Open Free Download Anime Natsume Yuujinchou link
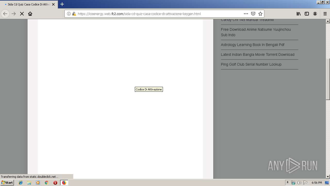The image size is (330, 186). pos(256,32)
